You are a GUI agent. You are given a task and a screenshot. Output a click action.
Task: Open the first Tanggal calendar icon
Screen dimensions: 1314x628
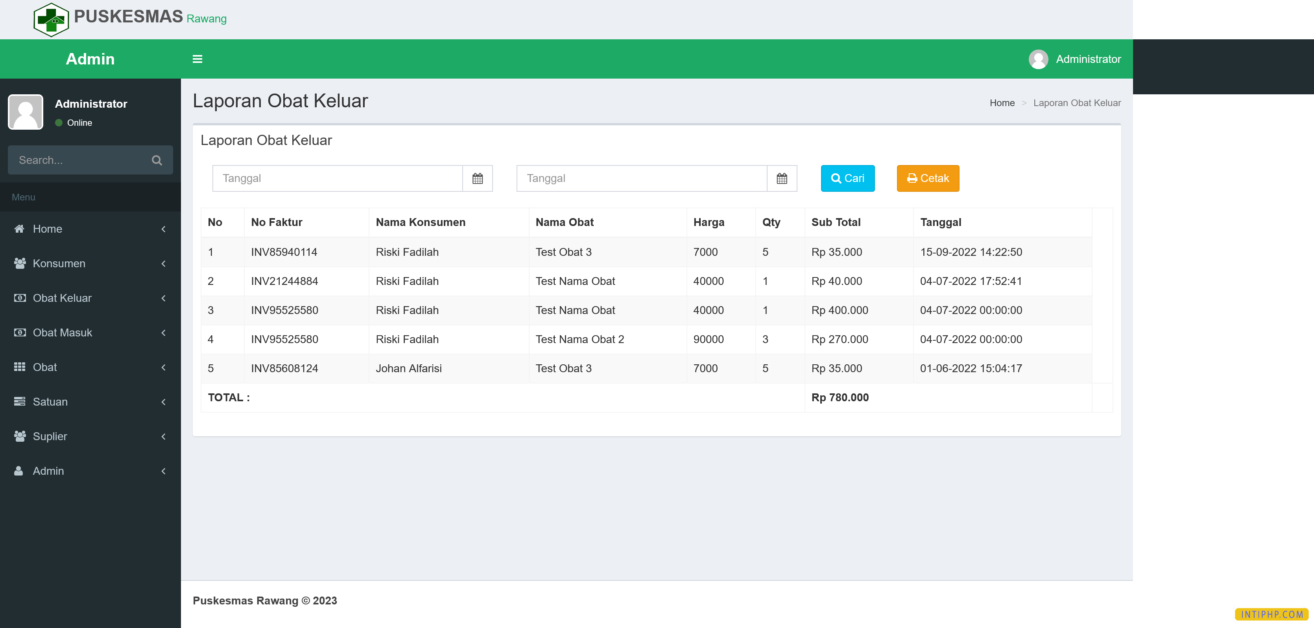tap(478, 178)
